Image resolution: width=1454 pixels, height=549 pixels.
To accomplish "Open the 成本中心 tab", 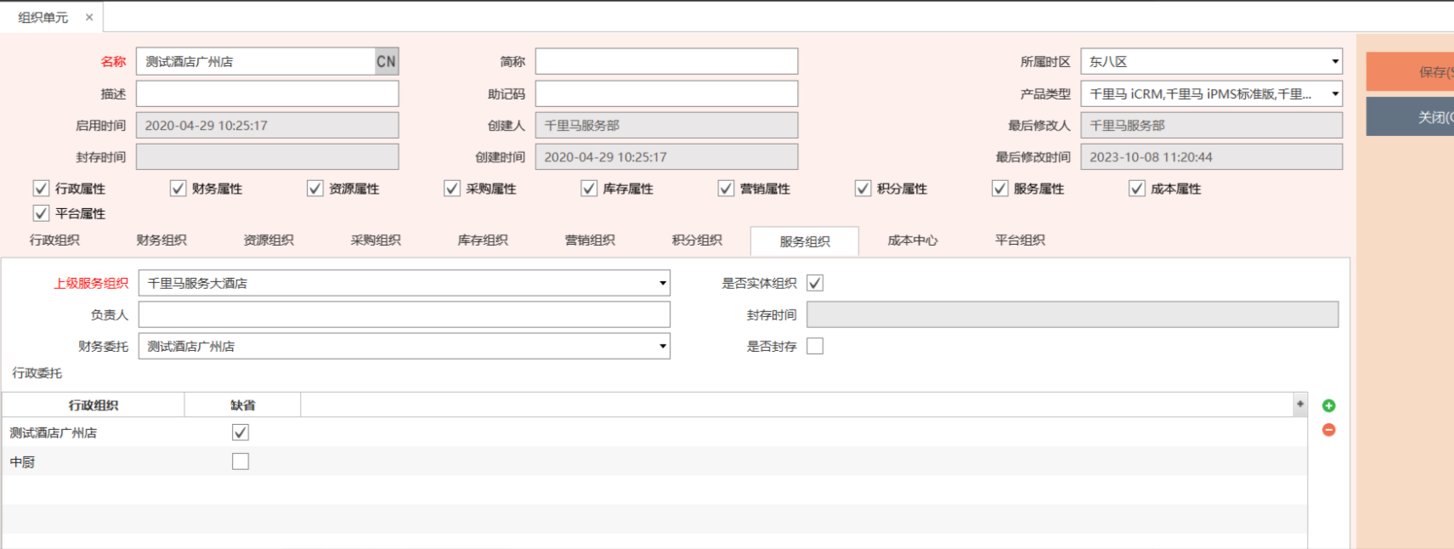I will tap(913, 241).
